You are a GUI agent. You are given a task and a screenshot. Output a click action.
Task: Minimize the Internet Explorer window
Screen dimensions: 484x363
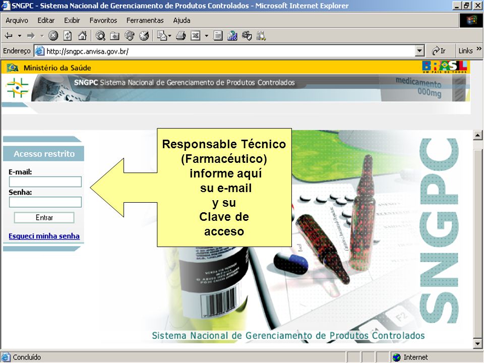[x=457, y=6]
